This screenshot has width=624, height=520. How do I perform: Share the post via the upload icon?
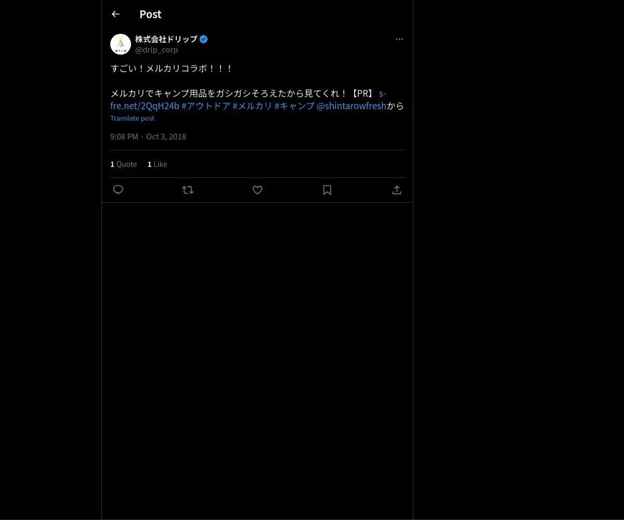click(397, 190)
